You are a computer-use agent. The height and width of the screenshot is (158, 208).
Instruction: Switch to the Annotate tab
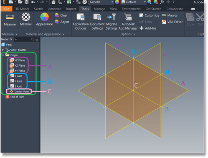coord(55,9)
